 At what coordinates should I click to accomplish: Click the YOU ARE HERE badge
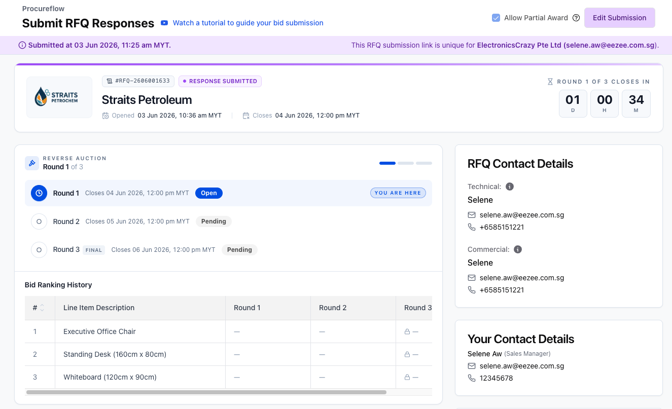[x=398, y=193]
